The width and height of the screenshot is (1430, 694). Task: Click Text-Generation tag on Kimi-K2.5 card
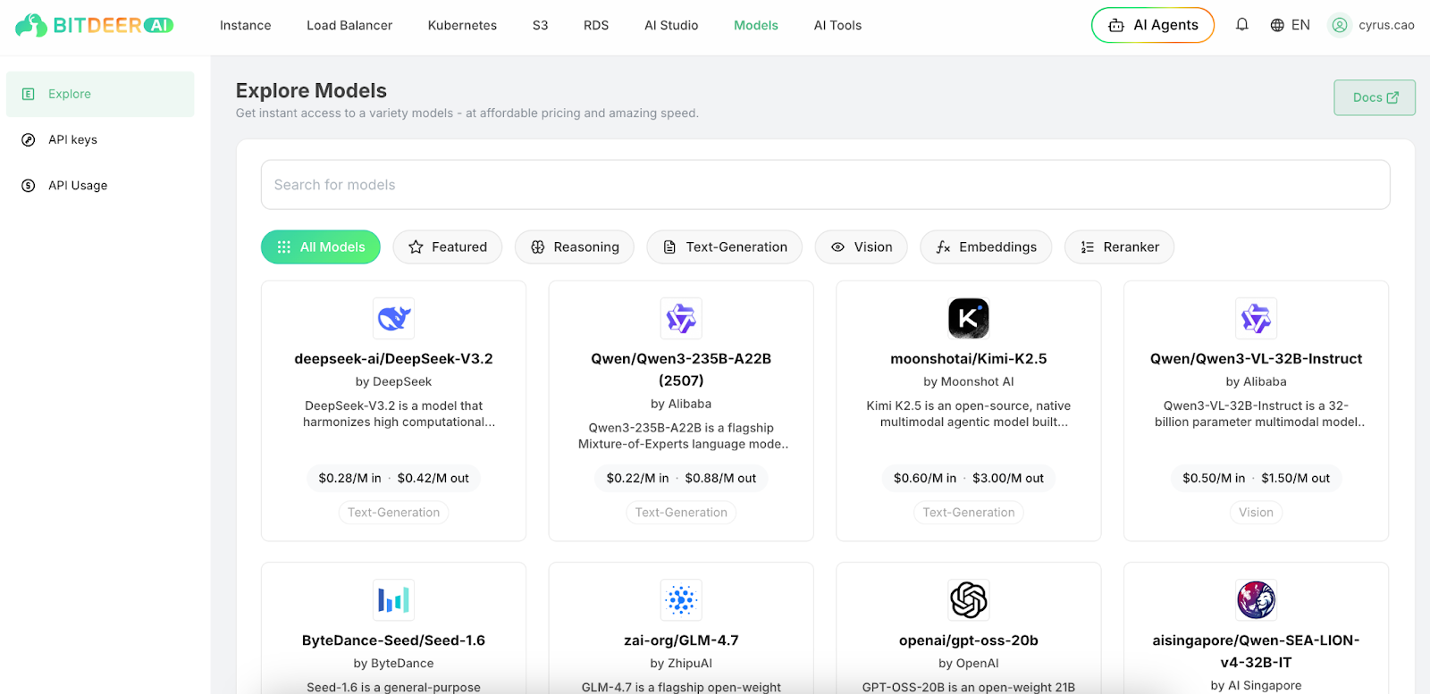coord(969,513)
